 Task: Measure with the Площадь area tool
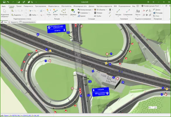pos(158,13)
